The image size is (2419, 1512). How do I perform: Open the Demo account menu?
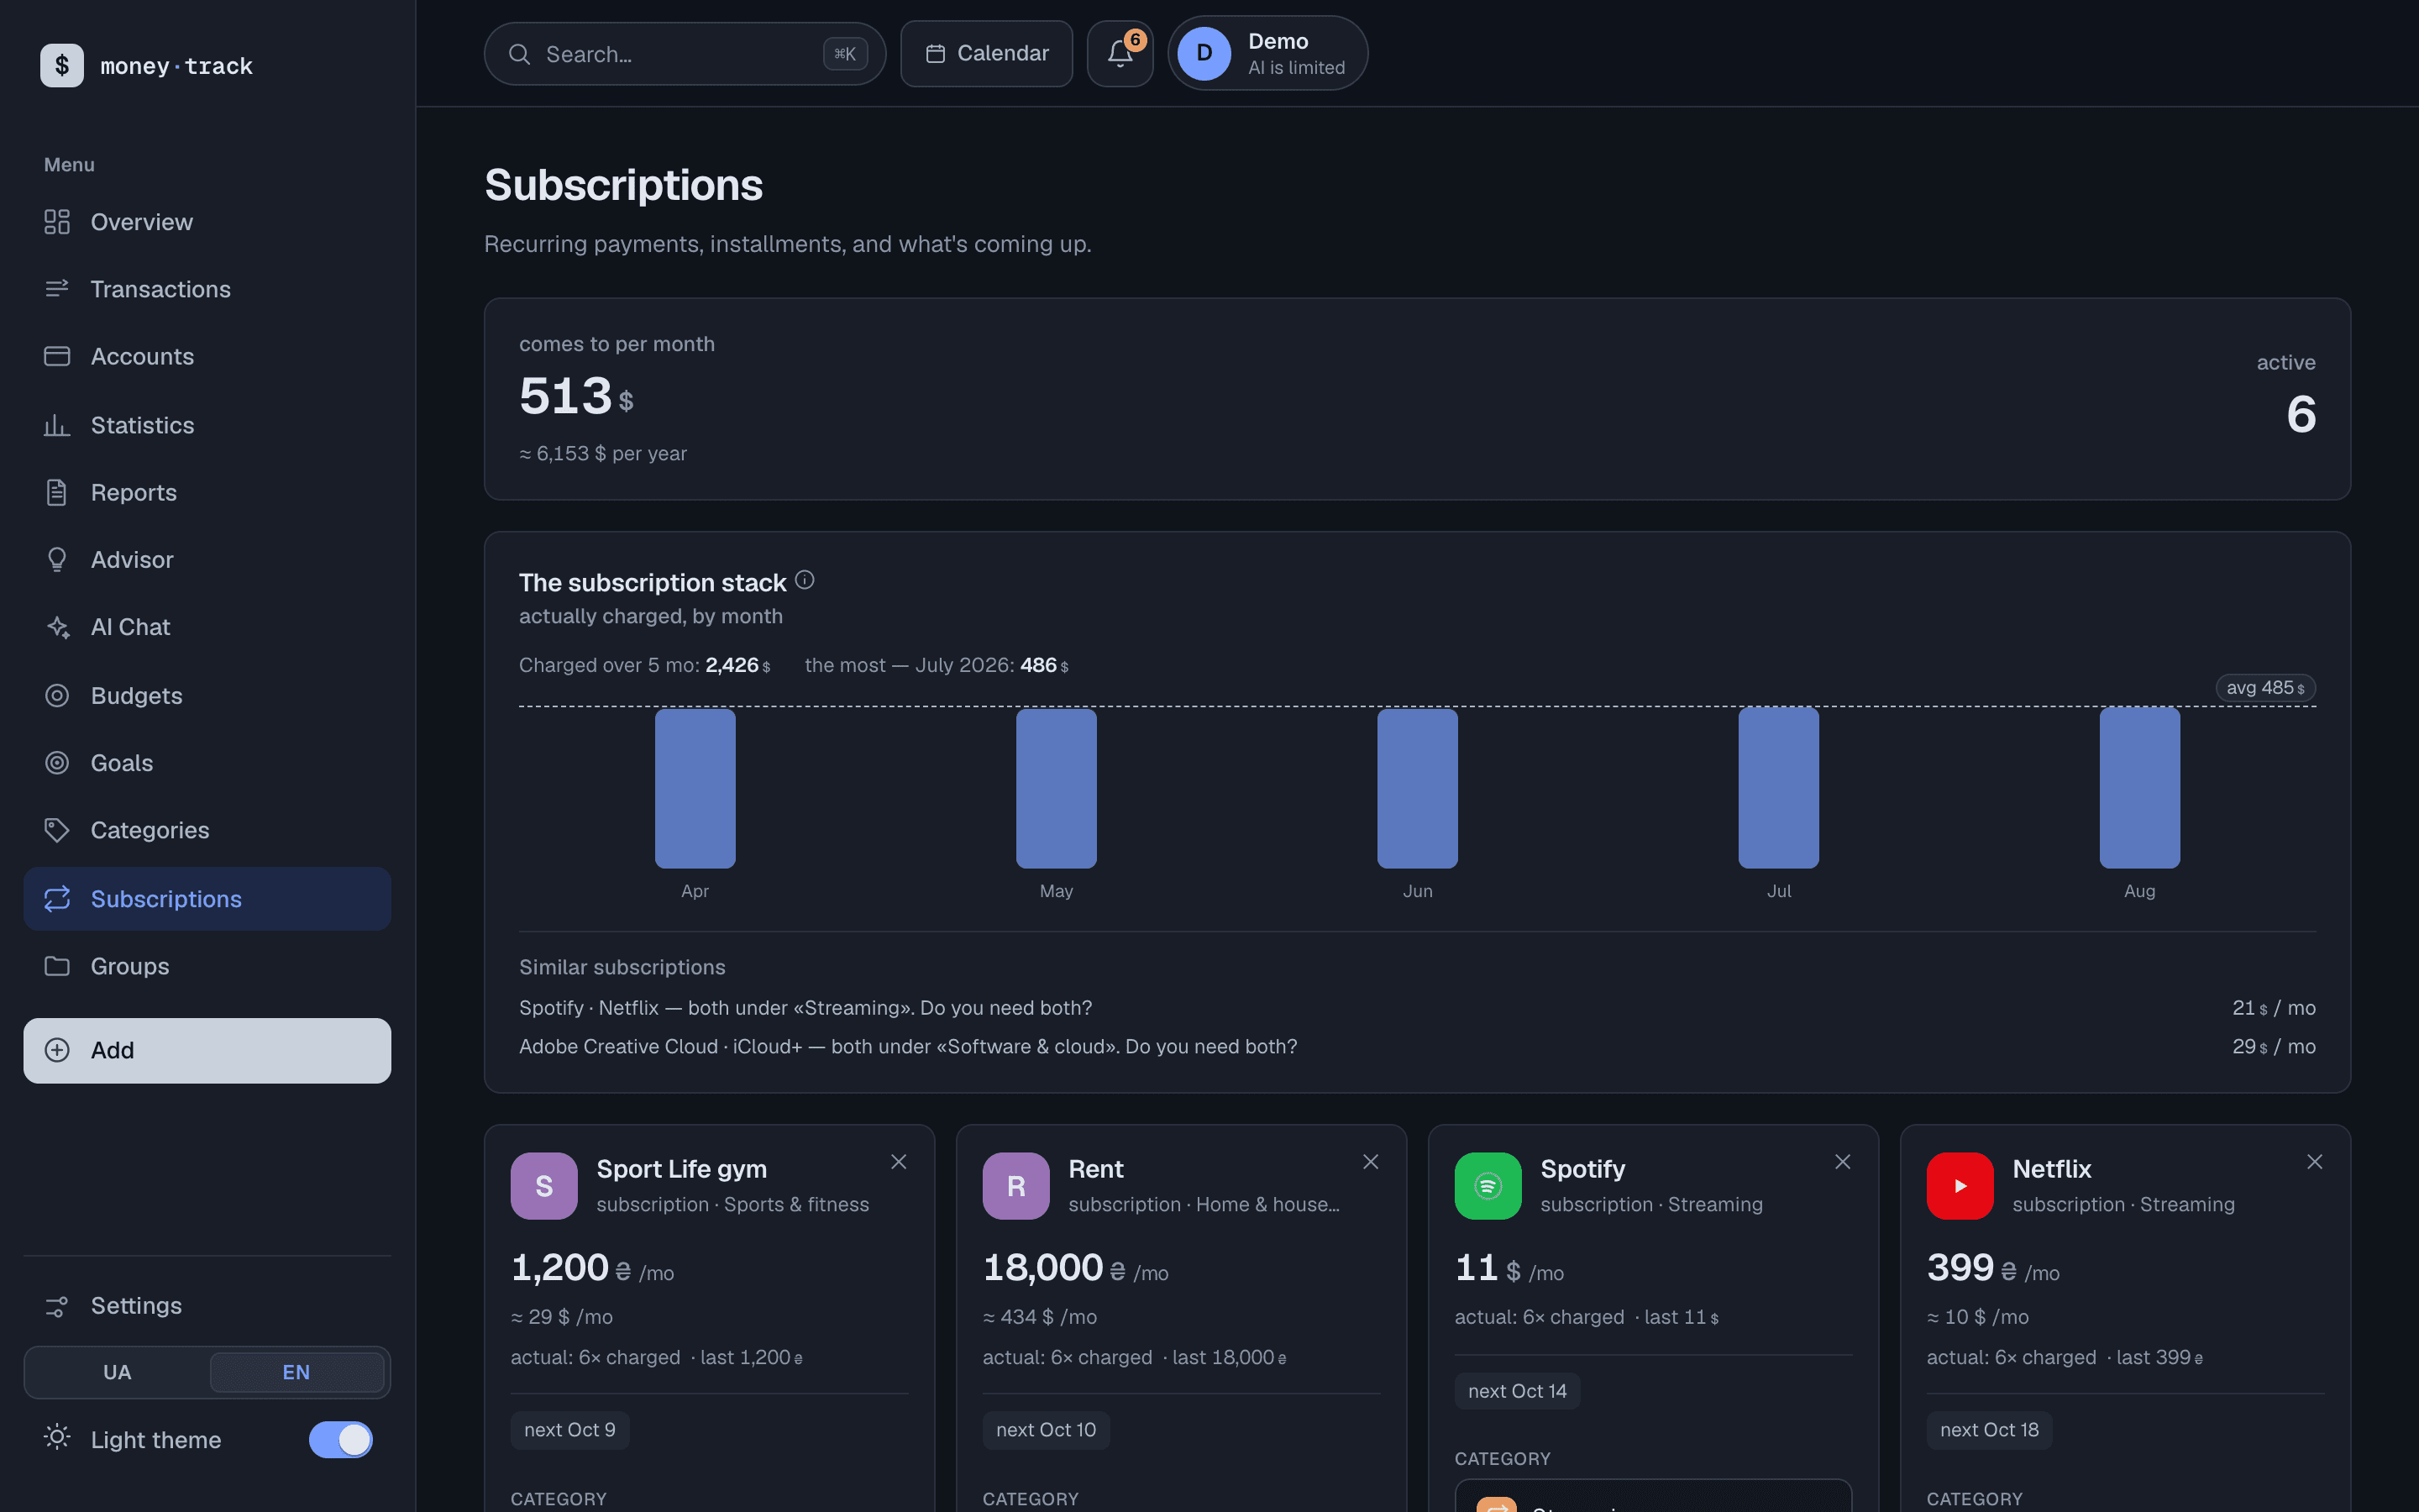(1267, 54)
